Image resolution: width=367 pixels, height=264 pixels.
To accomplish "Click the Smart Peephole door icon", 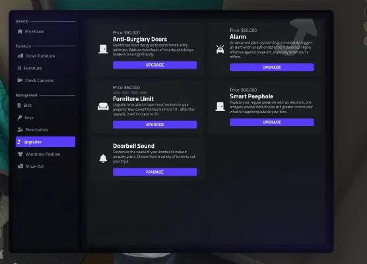I will pos(220,106).
